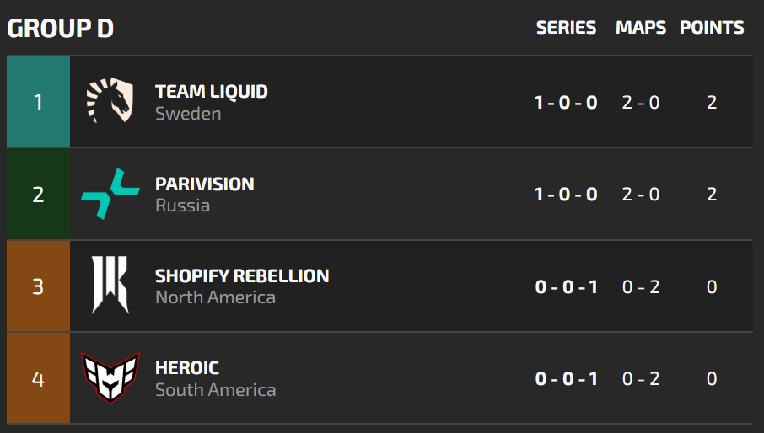The width and height of the screenshot is (764, 433).
Task: Click Shopify Rebellion's 0-0-1 series record
Action: tap(566, 287)
